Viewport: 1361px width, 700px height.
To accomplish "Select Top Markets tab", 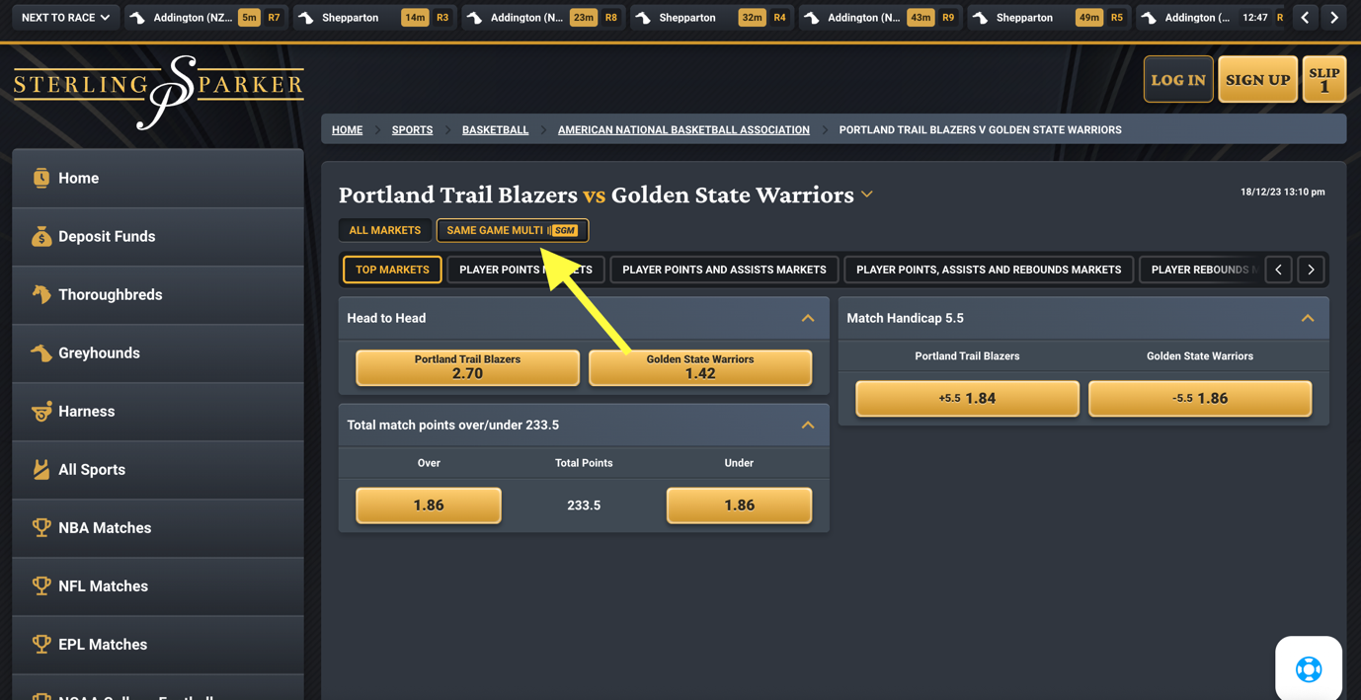I will 392,270.
